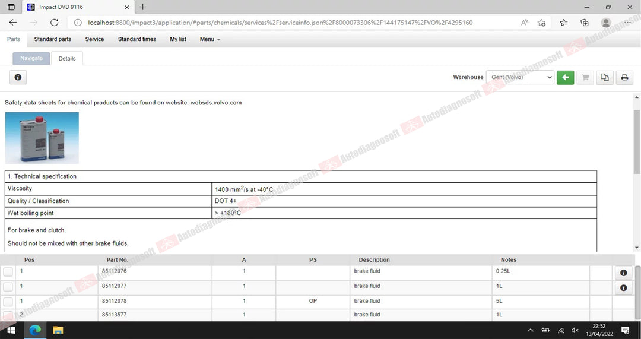Image resolution: width=641 pixels, height=339 pixels.
Task: Click the copy documents icon button
Action: point(605,77)
